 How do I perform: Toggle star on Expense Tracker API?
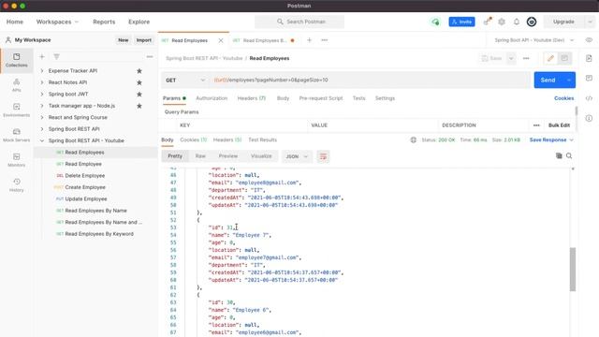click(139, 71)
